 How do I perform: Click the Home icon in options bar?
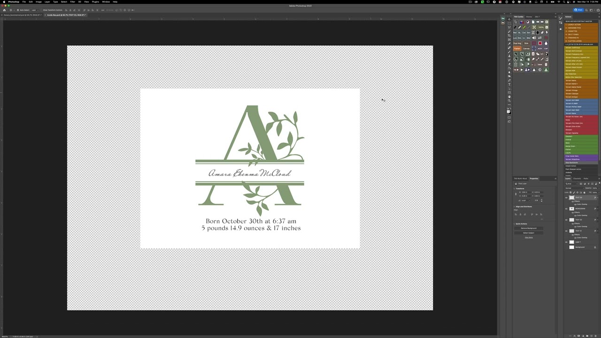(x=4, y=10)
